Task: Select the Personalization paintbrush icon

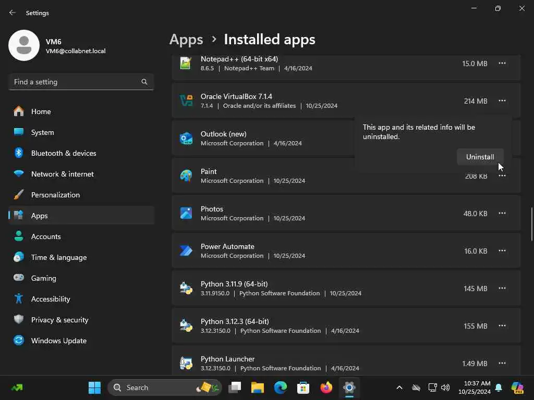Action: (19, 195)
